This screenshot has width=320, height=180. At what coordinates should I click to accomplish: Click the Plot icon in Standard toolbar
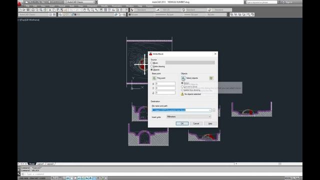click(x=33, y=10)
